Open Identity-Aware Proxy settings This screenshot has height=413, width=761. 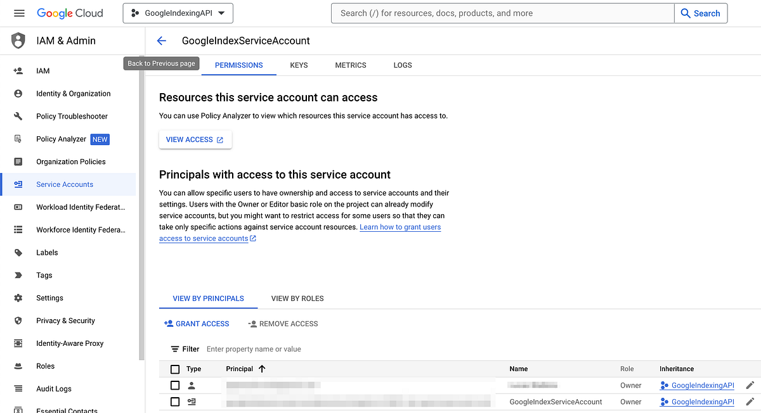70,343
